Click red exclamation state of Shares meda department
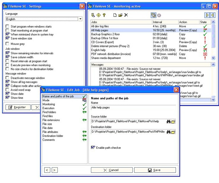 pos(205,58)
